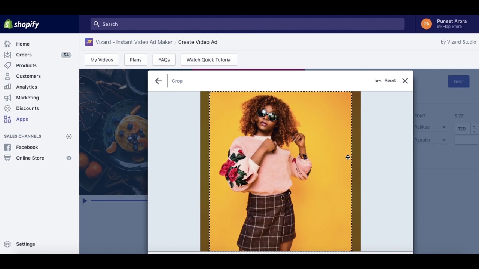Close the Crop dialog
479x269 pixels.
coord(405,81)
